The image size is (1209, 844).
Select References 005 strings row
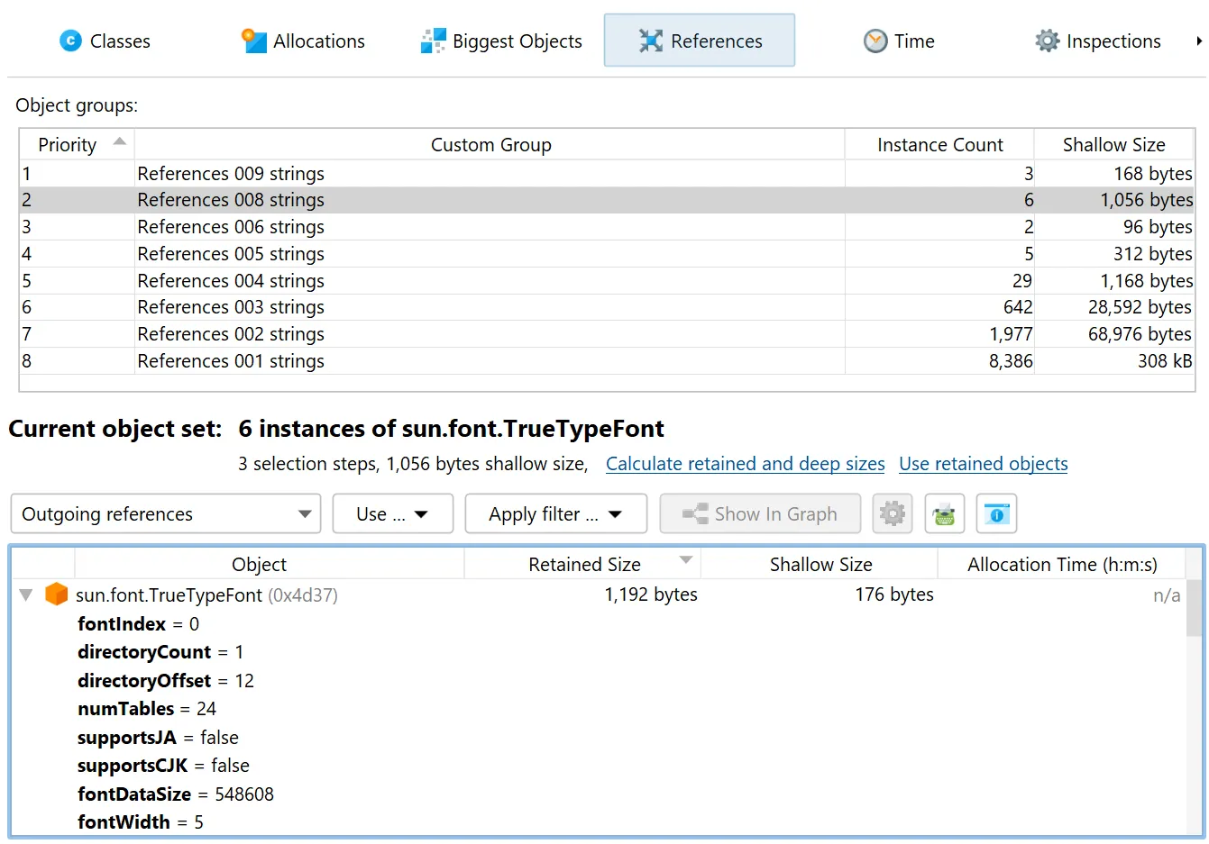click(607, 254)
